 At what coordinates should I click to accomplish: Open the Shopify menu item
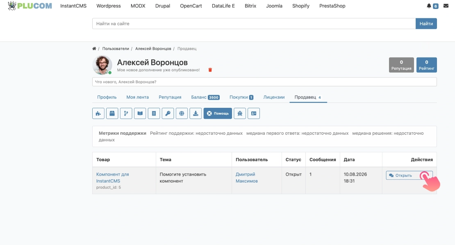[300, 6]
